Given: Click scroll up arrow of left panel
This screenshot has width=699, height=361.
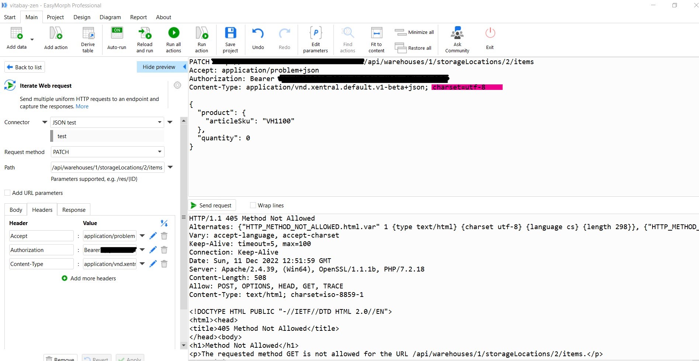Looking at the screenshot, I should (184, 121).
